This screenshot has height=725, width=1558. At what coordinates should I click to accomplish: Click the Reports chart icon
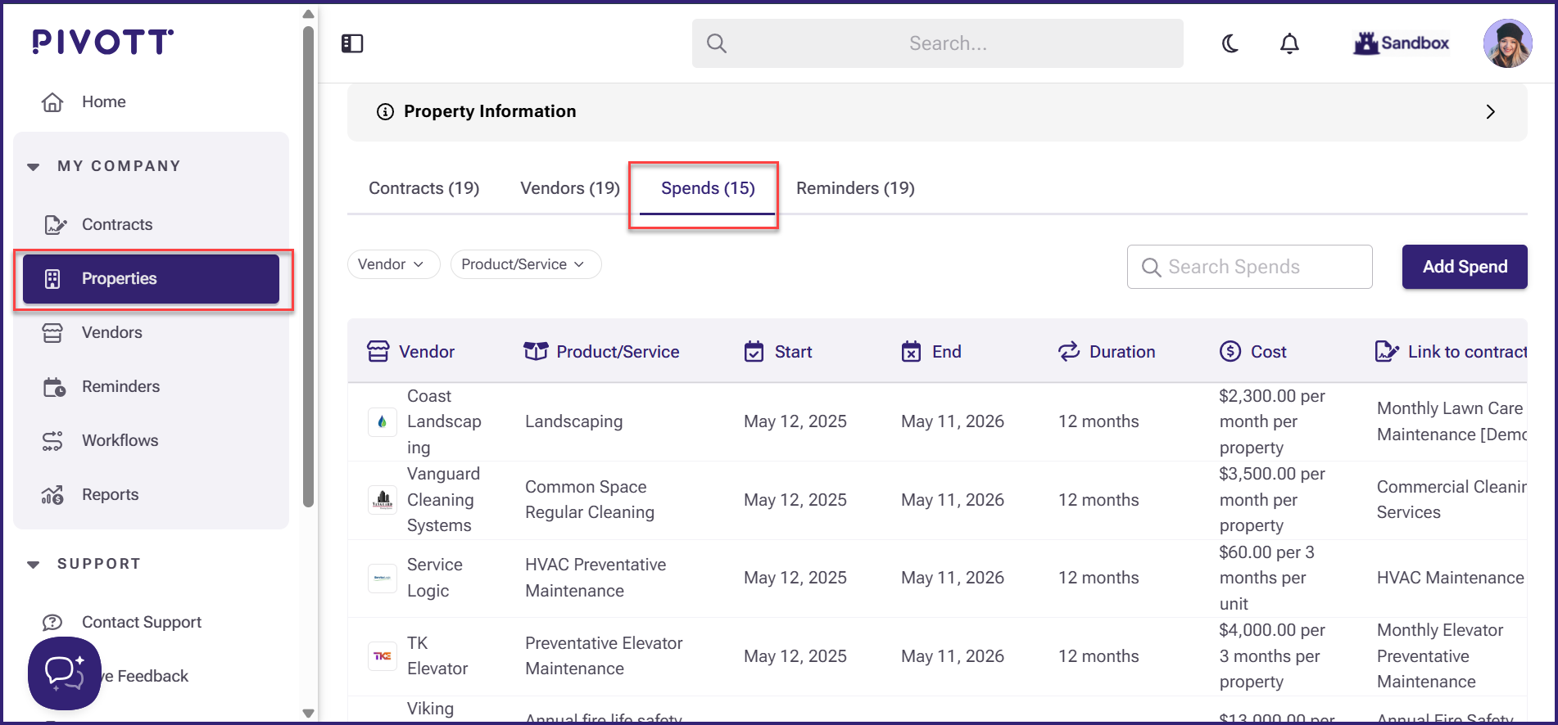52,495
